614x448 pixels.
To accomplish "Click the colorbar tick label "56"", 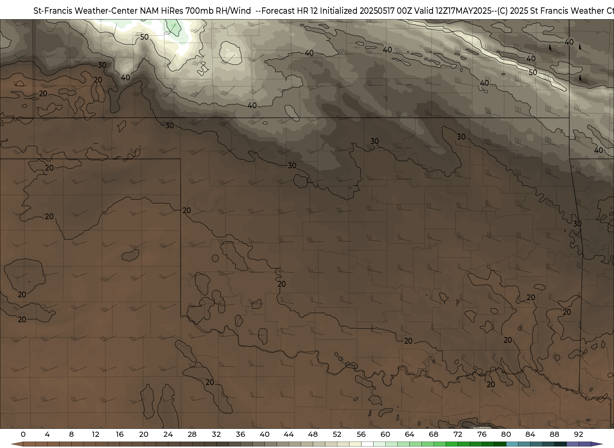I will point(361,434).
